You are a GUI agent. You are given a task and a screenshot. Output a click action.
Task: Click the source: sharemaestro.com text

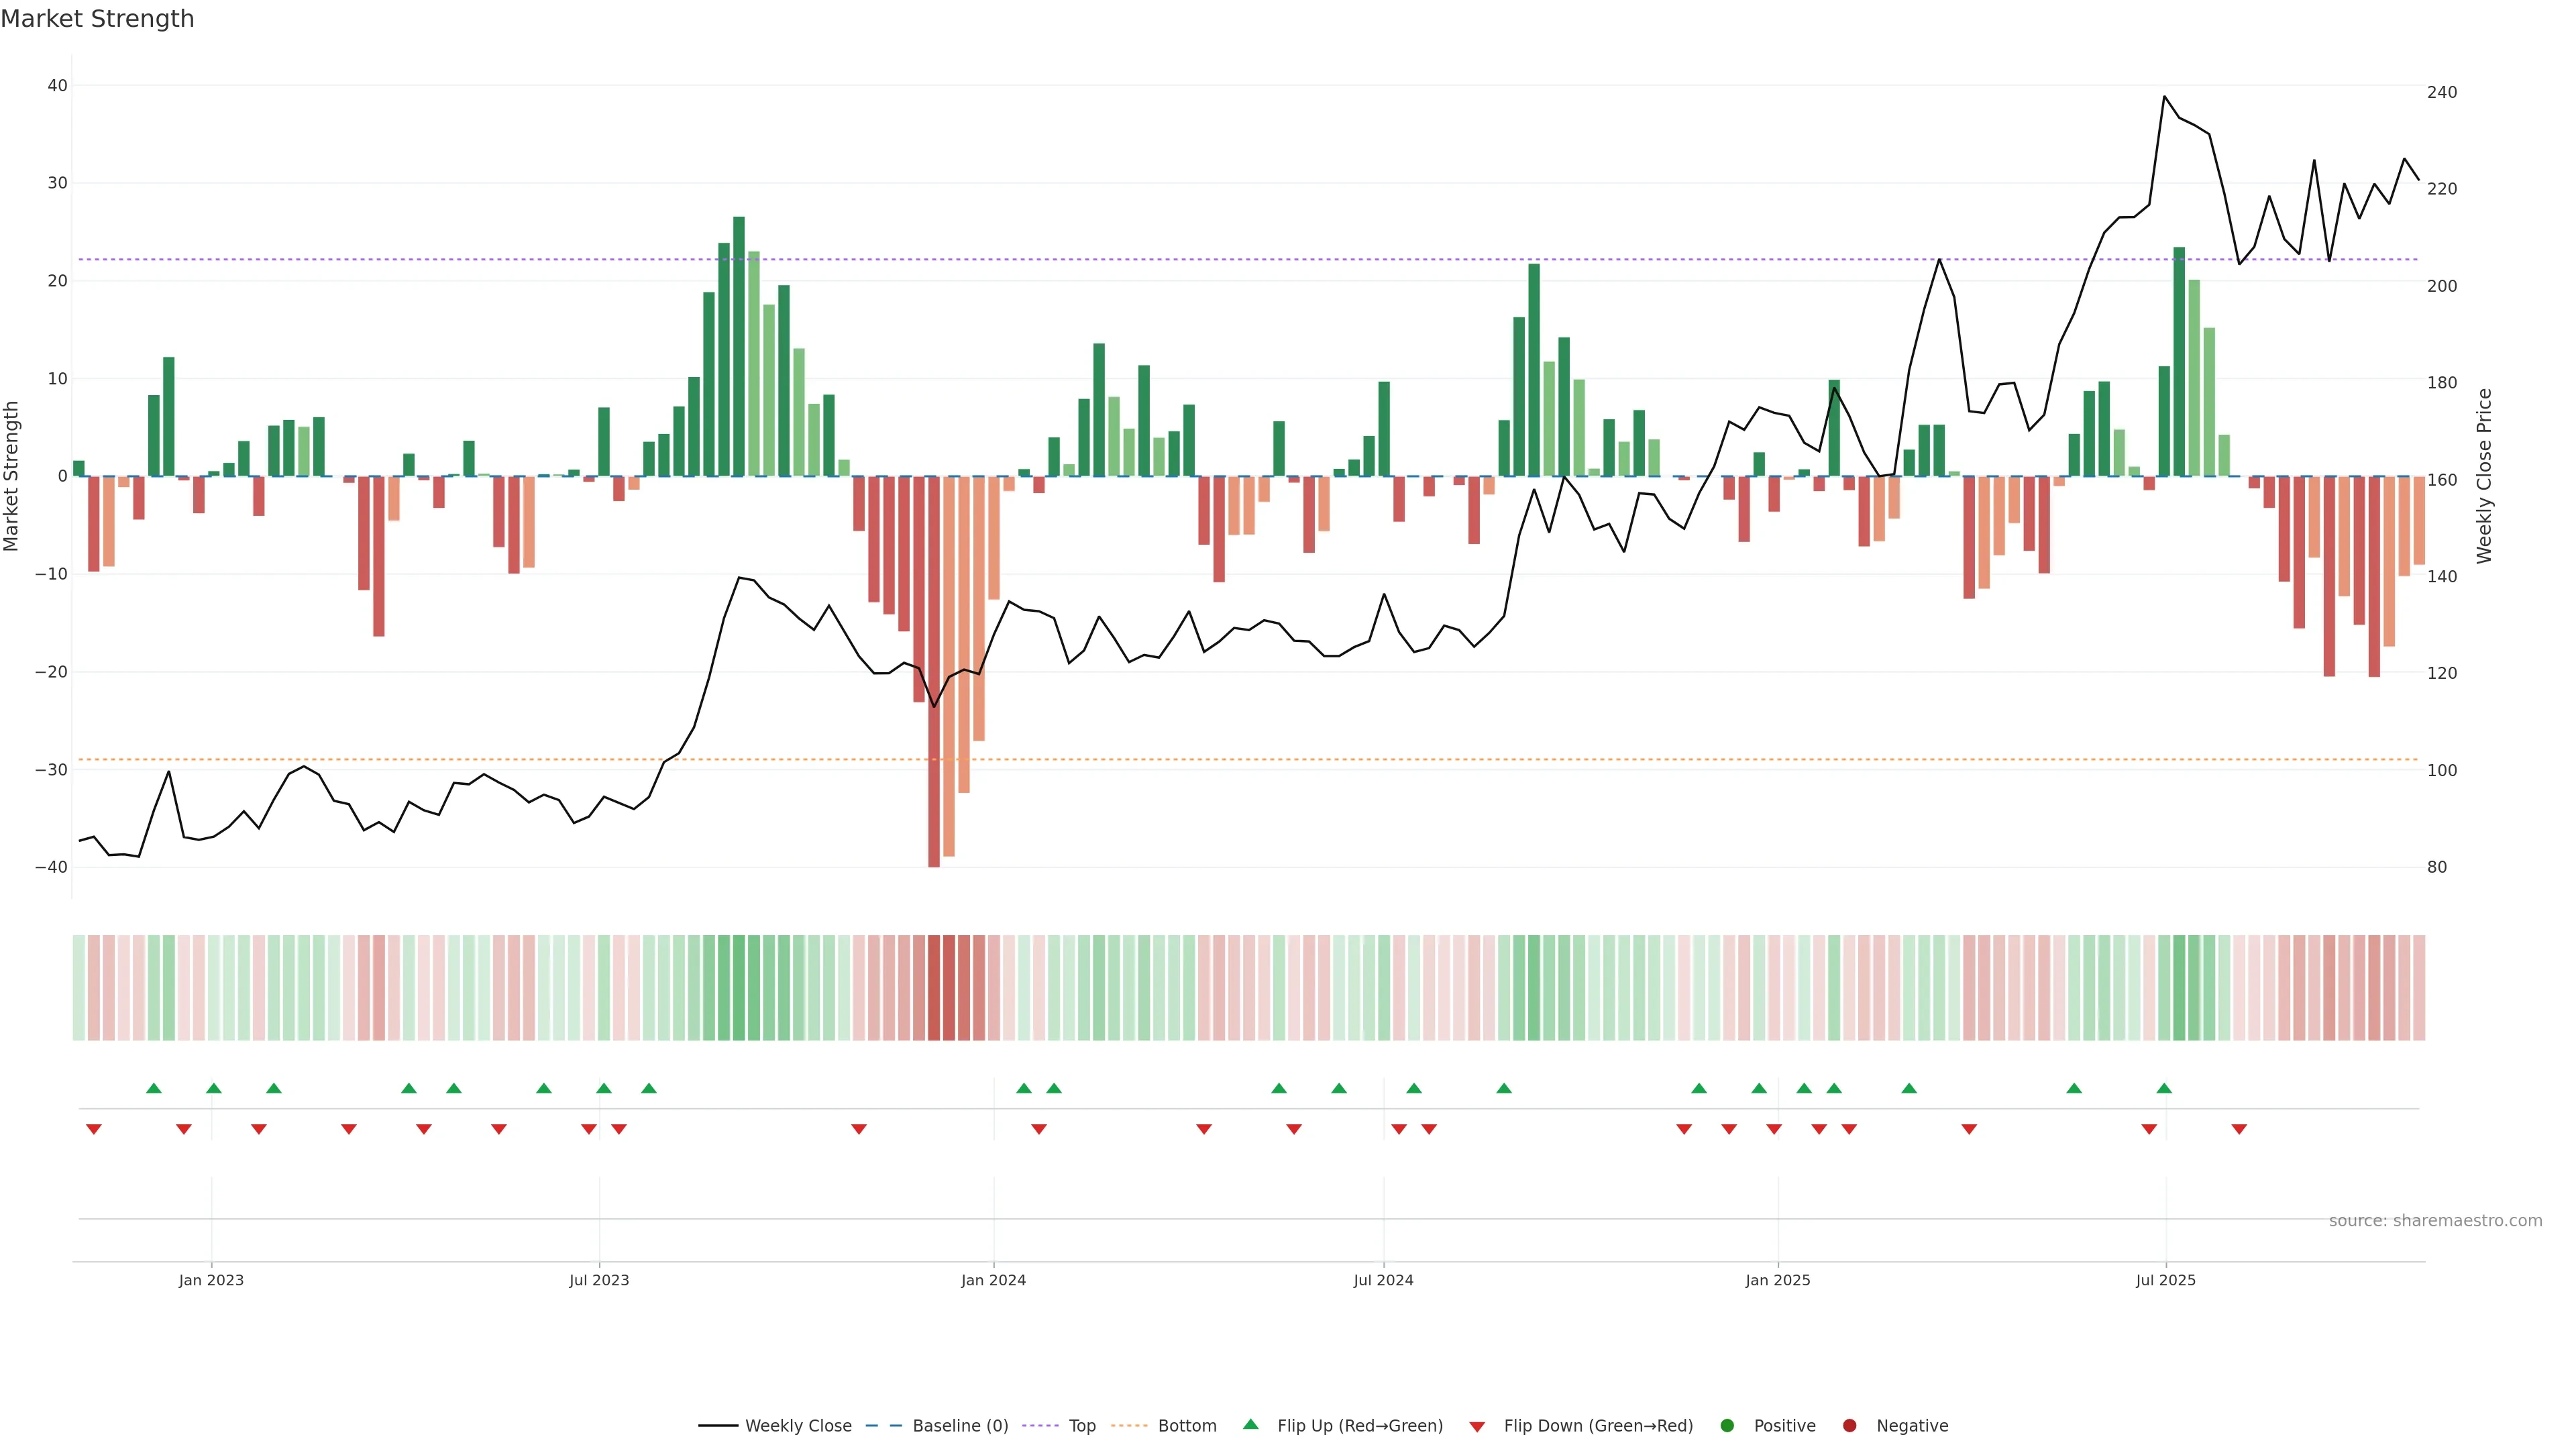point(2435,1221)
